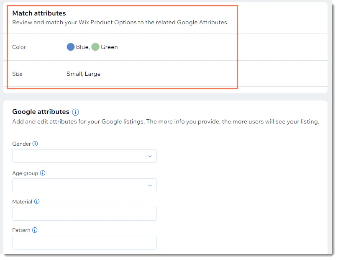Viewport: 338px width, 260px height.
Task: Expand the Gender dropdown chevron
Action: (150, 156)
